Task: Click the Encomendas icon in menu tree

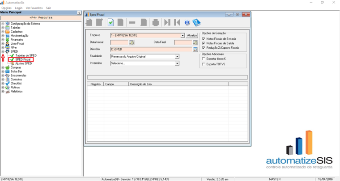Action: tap(8, 76)
